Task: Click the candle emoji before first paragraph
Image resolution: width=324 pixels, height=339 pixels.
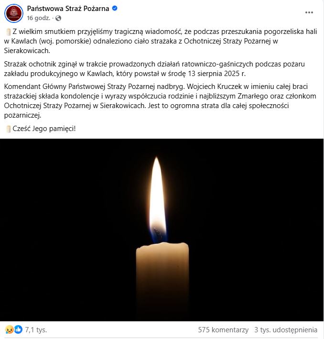Action: tap(8, 32)
